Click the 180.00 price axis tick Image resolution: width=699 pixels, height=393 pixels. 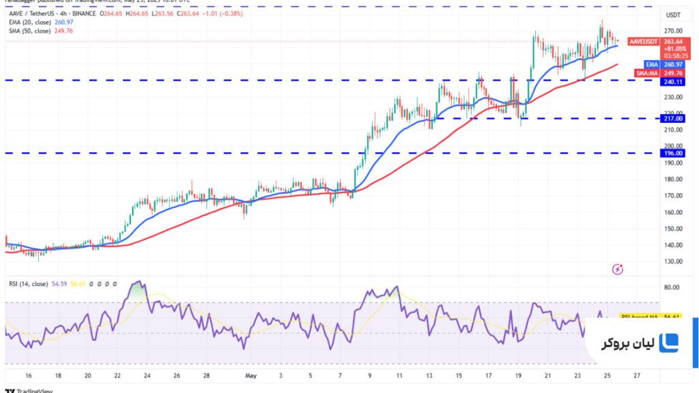pyautogui.click(x=673, y=179)
